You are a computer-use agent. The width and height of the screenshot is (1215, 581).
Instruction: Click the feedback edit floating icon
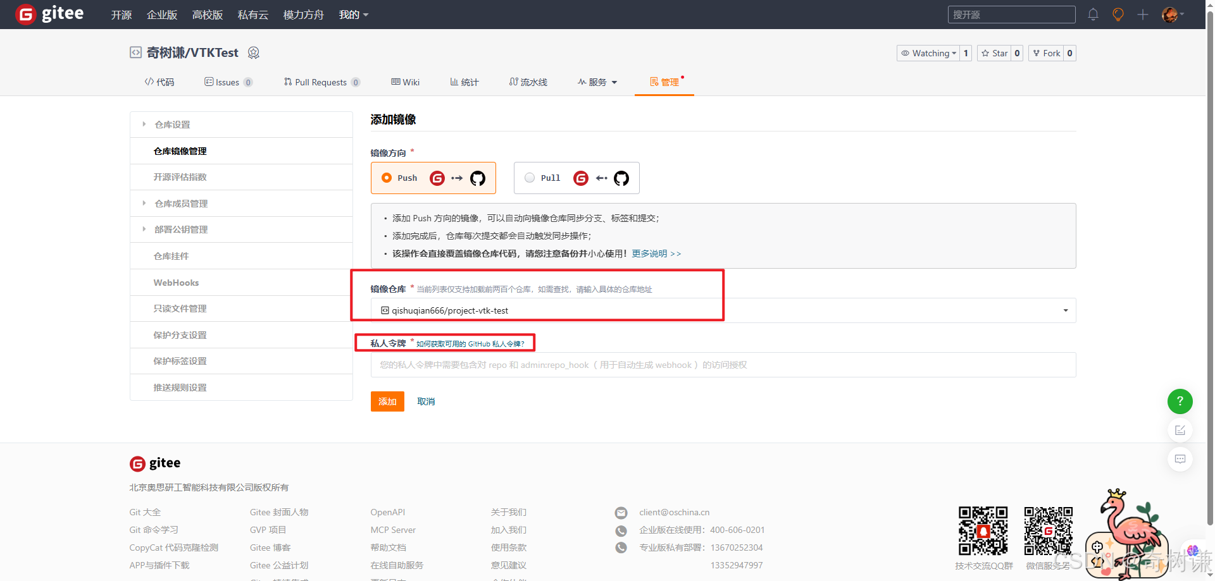pos(1180,431)
